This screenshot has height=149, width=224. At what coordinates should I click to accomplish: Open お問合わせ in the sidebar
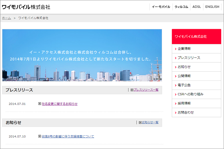pos(196,112)
